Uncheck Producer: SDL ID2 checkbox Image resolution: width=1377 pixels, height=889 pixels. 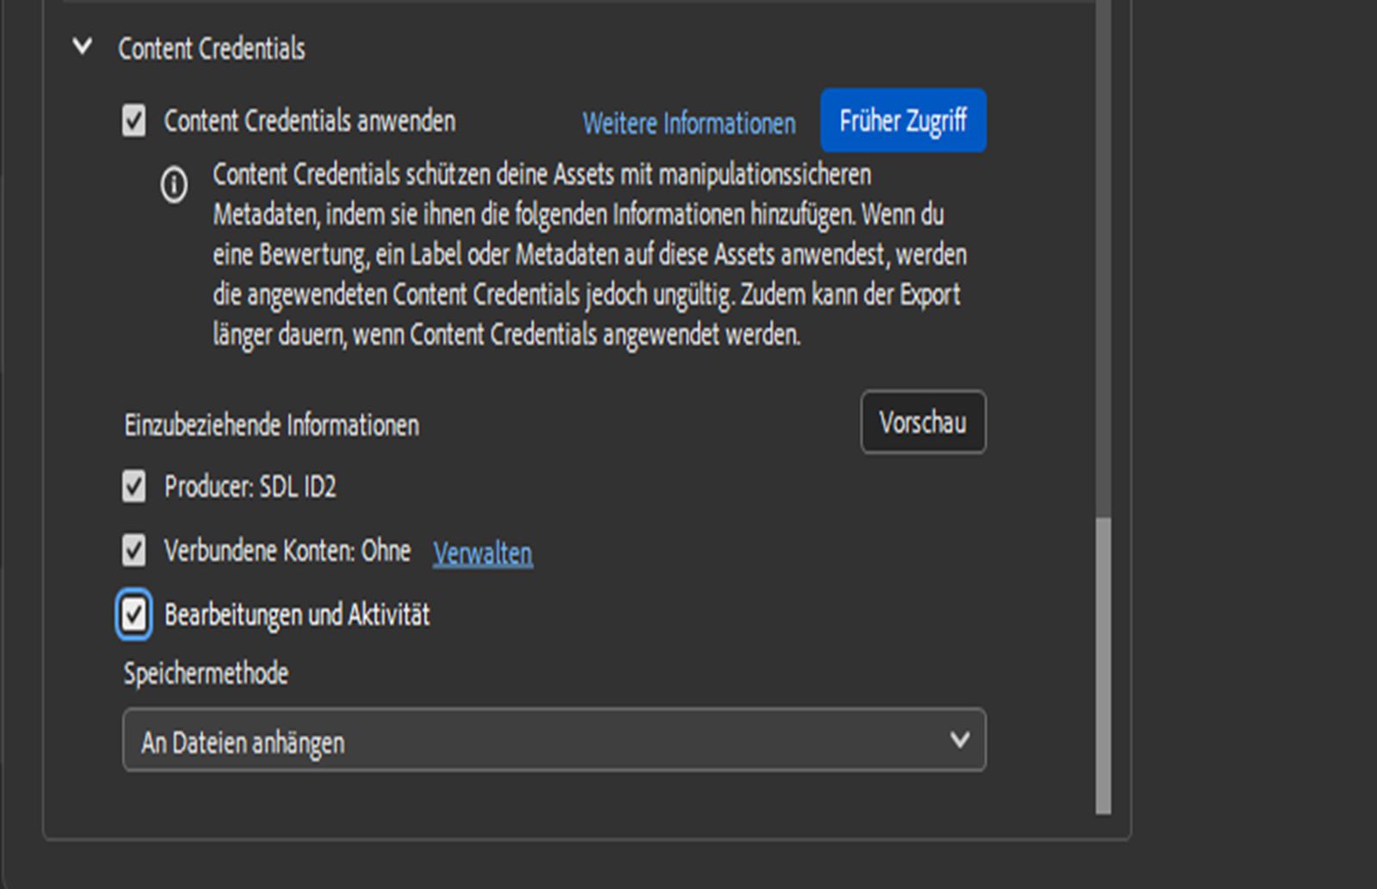(x=134, y=486)
